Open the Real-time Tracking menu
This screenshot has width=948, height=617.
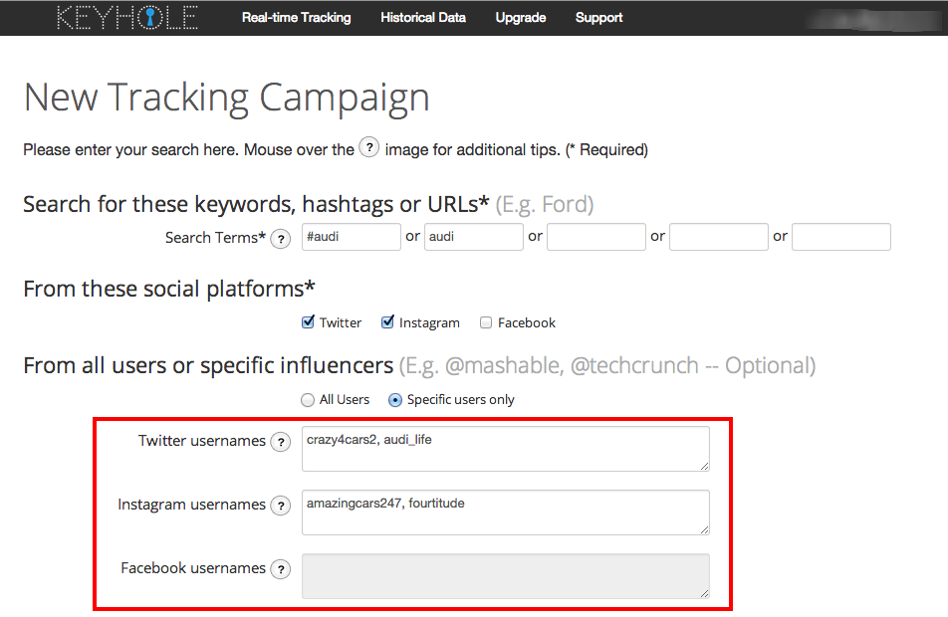click(x=297, y=18)
